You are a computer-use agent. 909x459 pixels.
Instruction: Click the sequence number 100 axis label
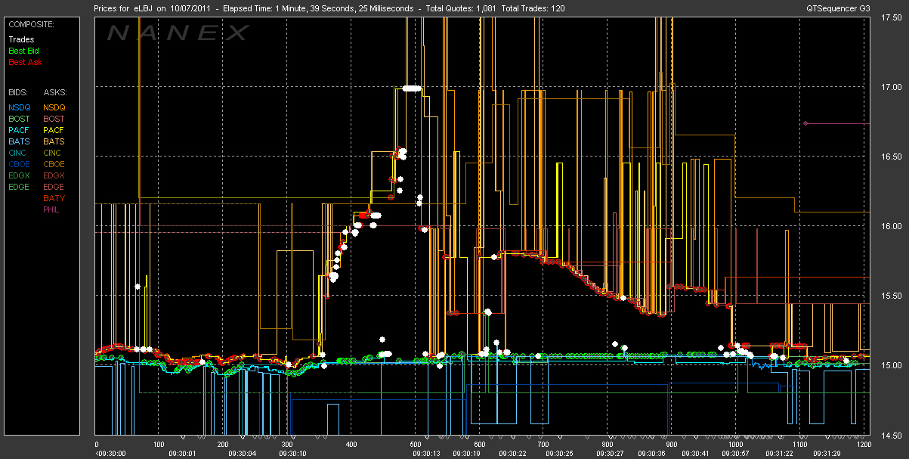tap(160, 445)
